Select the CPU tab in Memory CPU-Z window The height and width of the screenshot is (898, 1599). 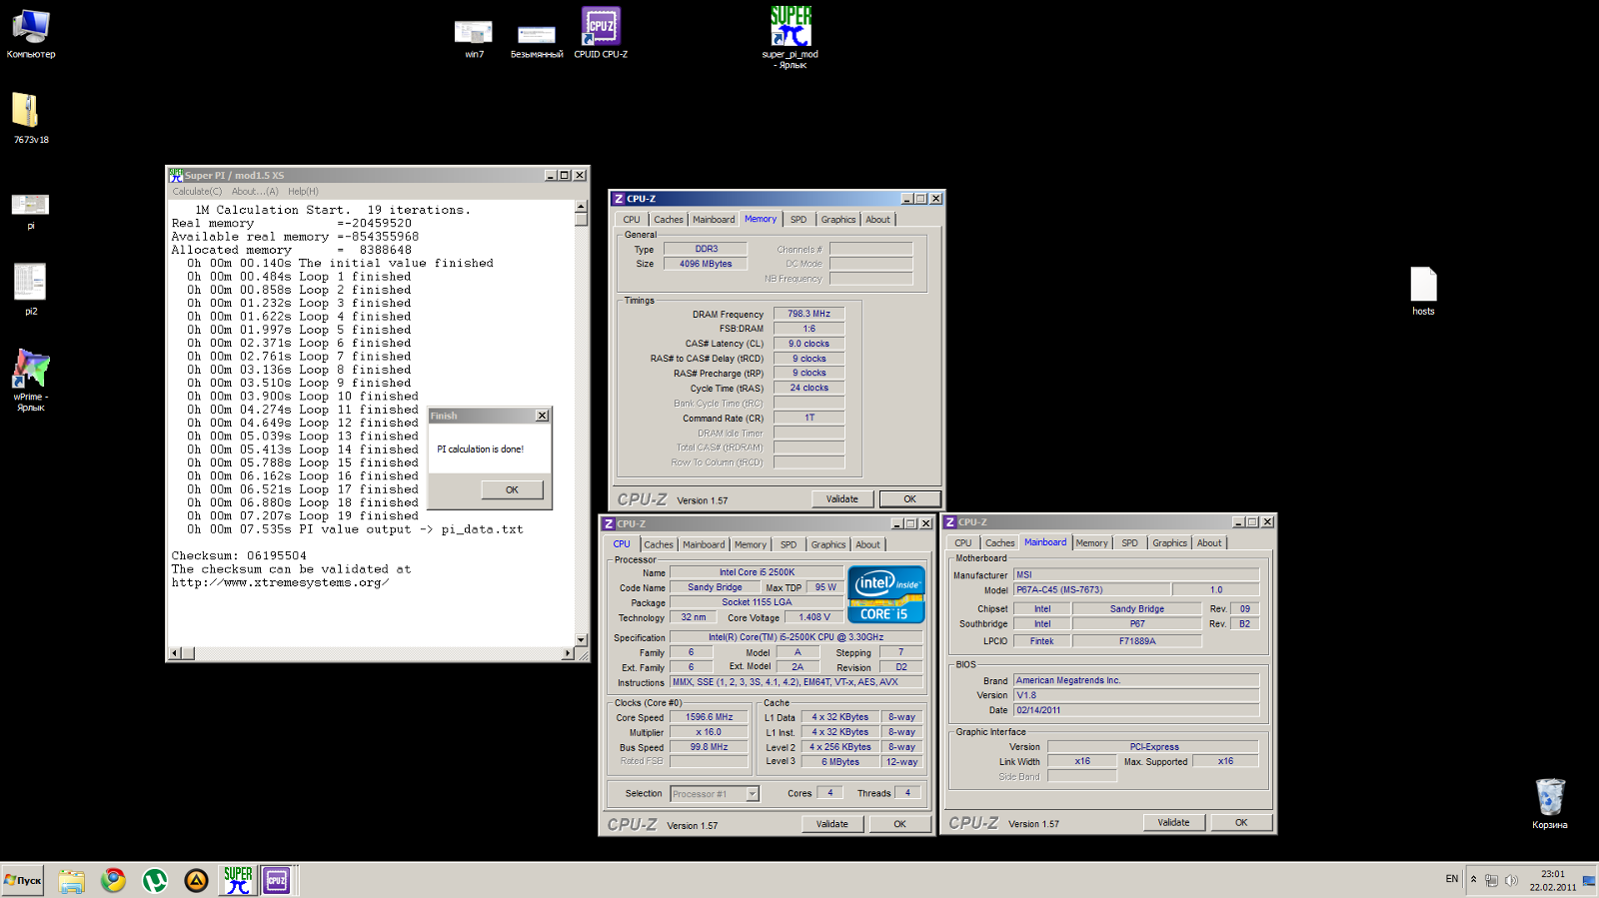(632, 220)
